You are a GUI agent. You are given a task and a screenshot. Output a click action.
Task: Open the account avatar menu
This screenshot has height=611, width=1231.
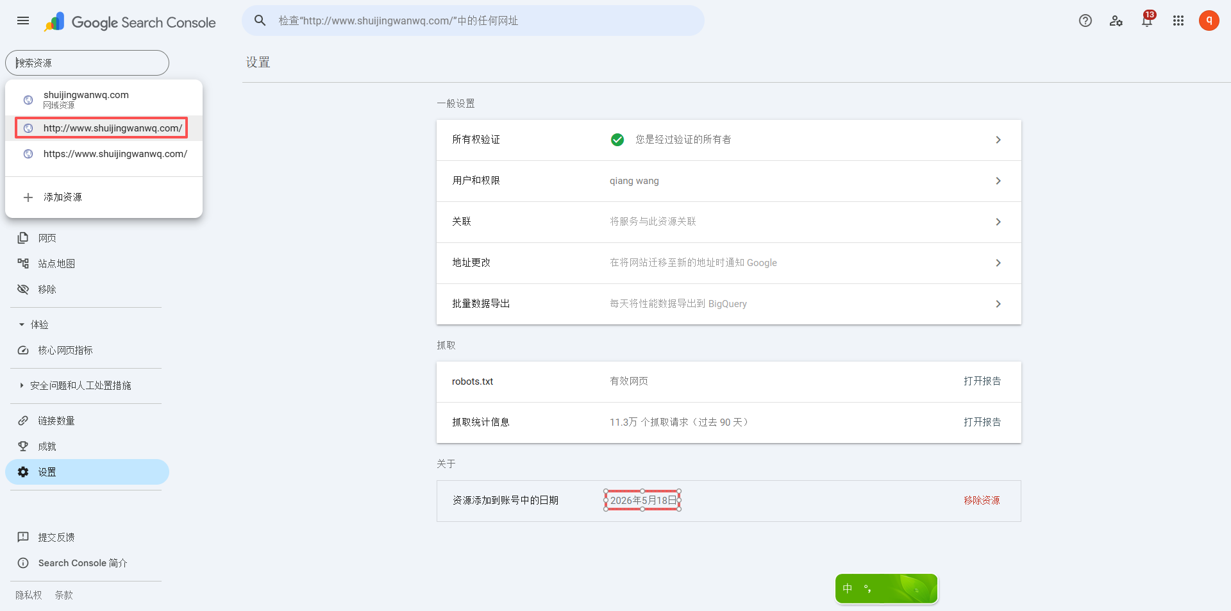click(1209, 21)
